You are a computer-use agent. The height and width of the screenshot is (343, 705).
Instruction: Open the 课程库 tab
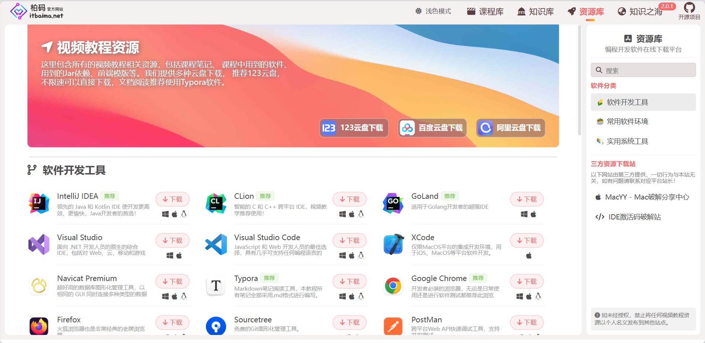pyautogui.click(x=485, y=12)
